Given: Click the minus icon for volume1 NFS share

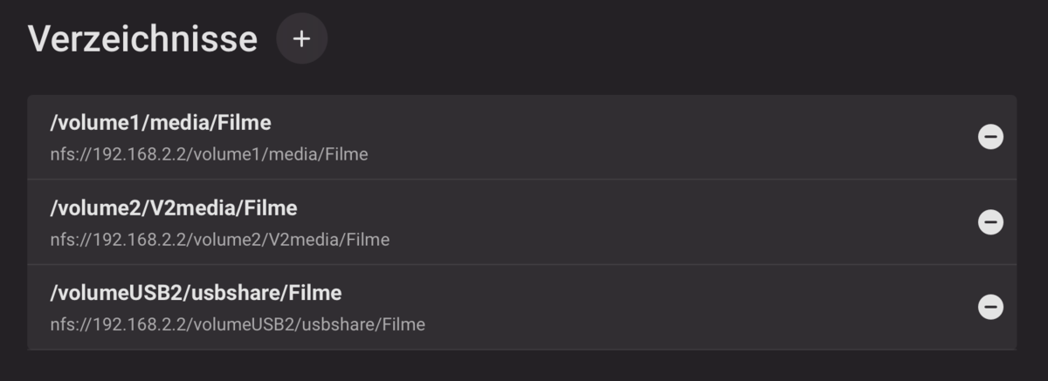Looking at the screenshot, I should pos(990,137).
